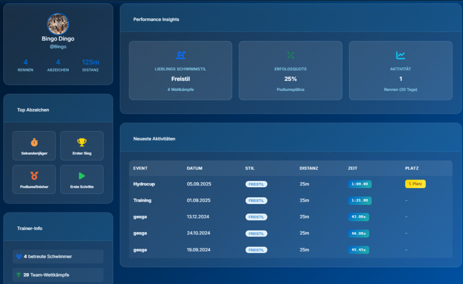The image size is (463, 284).
Task: Click the Platz column header
Action: coord(411,168)
